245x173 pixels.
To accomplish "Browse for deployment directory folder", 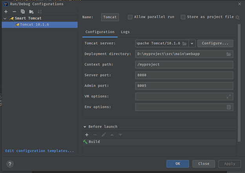I will [229, 54].
